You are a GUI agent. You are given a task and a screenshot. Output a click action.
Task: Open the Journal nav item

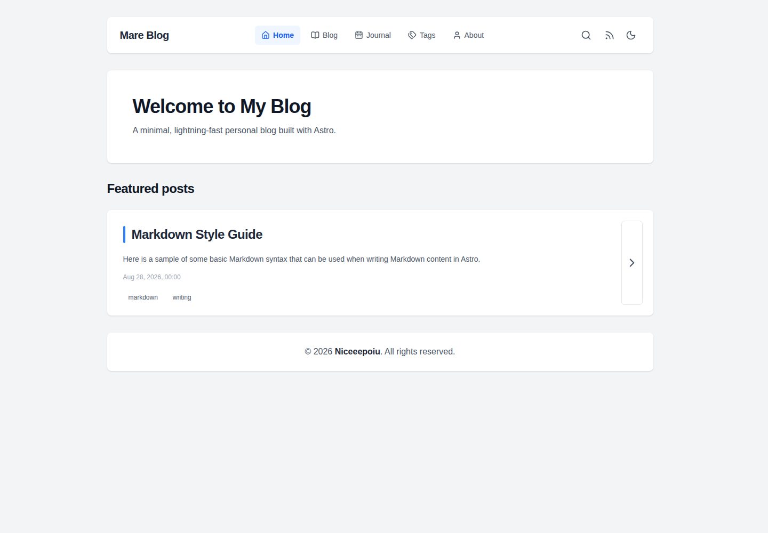(373, 35)
